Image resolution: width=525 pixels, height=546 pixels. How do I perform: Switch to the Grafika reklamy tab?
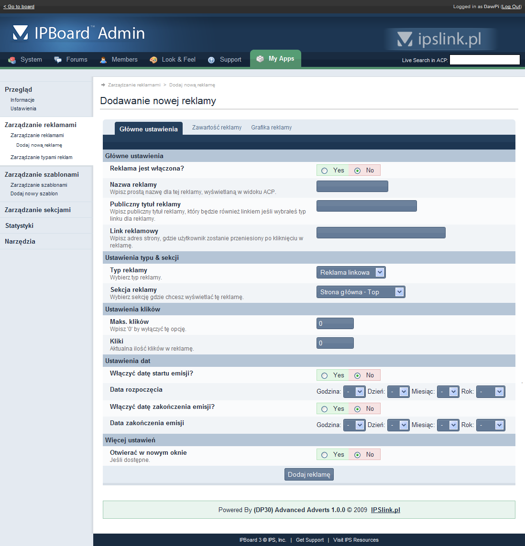click(x=271, y=128)
